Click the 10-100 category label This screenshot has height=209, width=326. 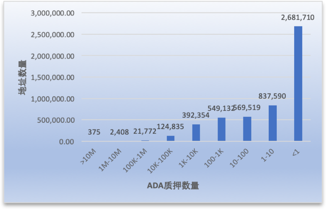[x=239, y=158]
